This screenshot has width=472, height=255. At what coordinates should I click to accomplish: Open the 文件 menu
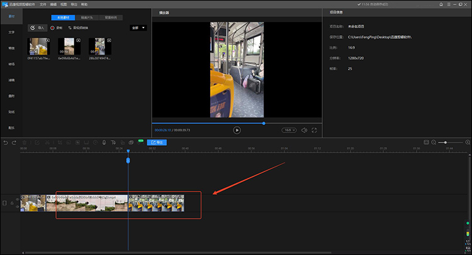(43, 4)
